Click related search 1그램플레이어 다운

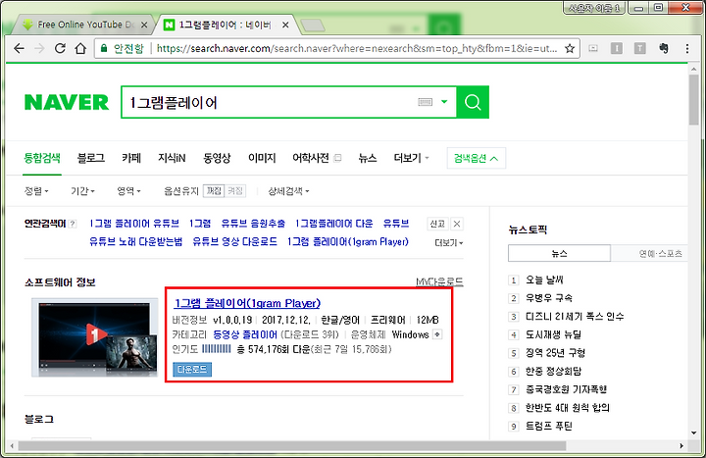pyautogui.click(x=334, y=224)
